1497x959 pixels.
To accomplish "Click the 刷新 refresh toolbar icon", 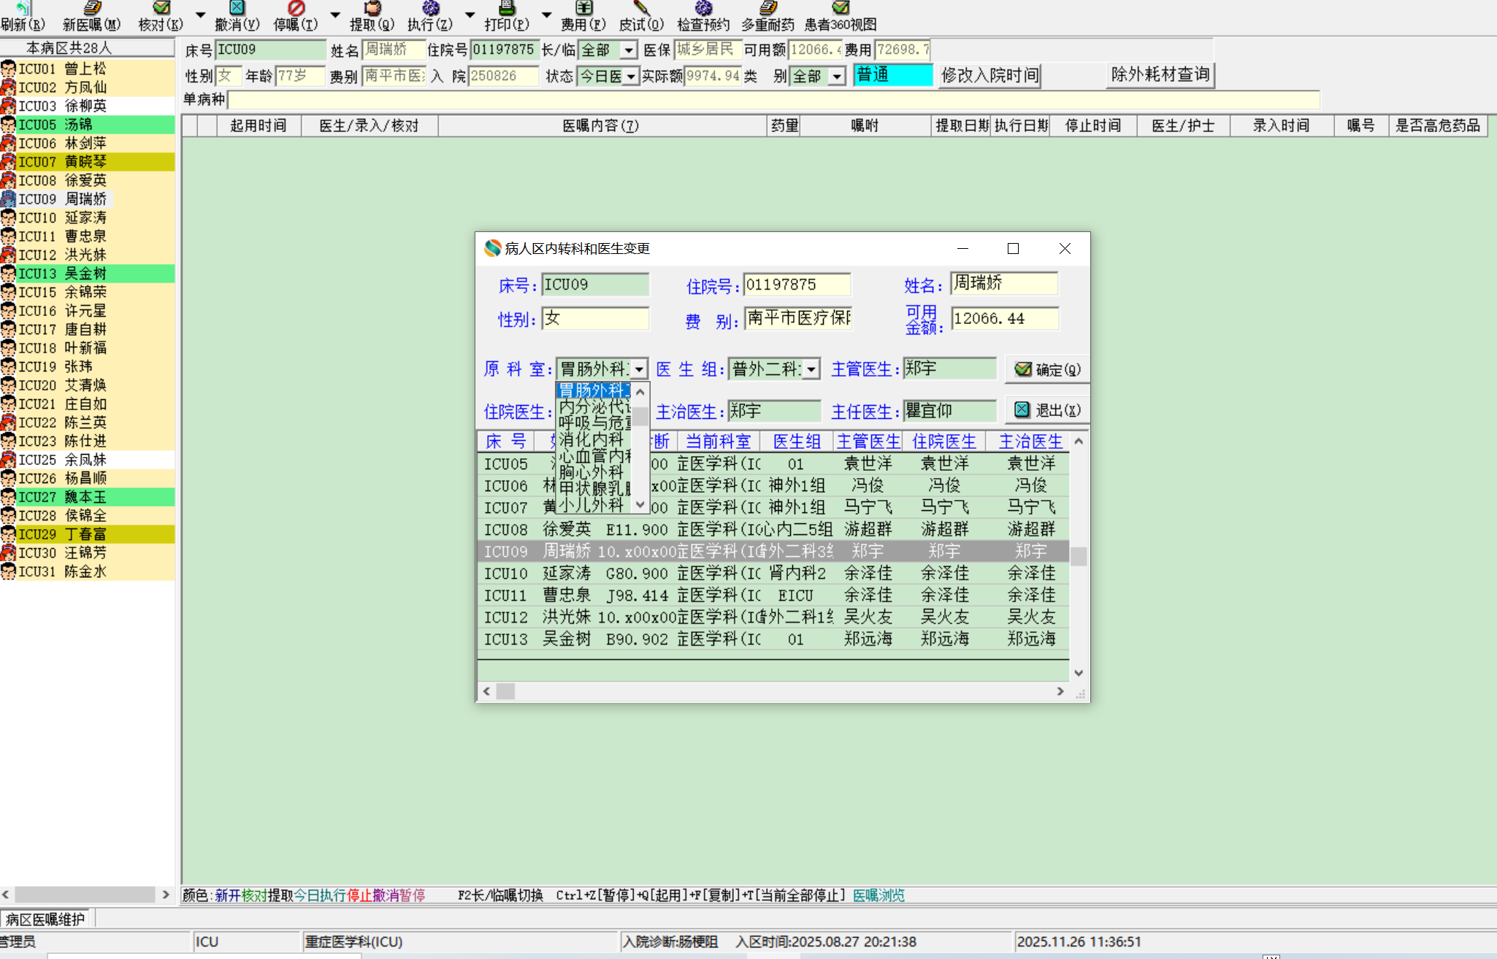I will [23, 9].
